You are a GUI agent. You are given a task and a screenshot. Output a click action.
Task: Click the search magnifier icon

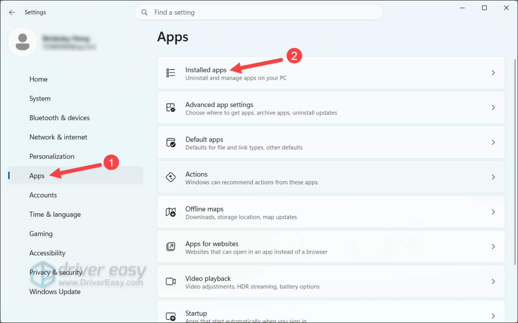pos(145,13)
